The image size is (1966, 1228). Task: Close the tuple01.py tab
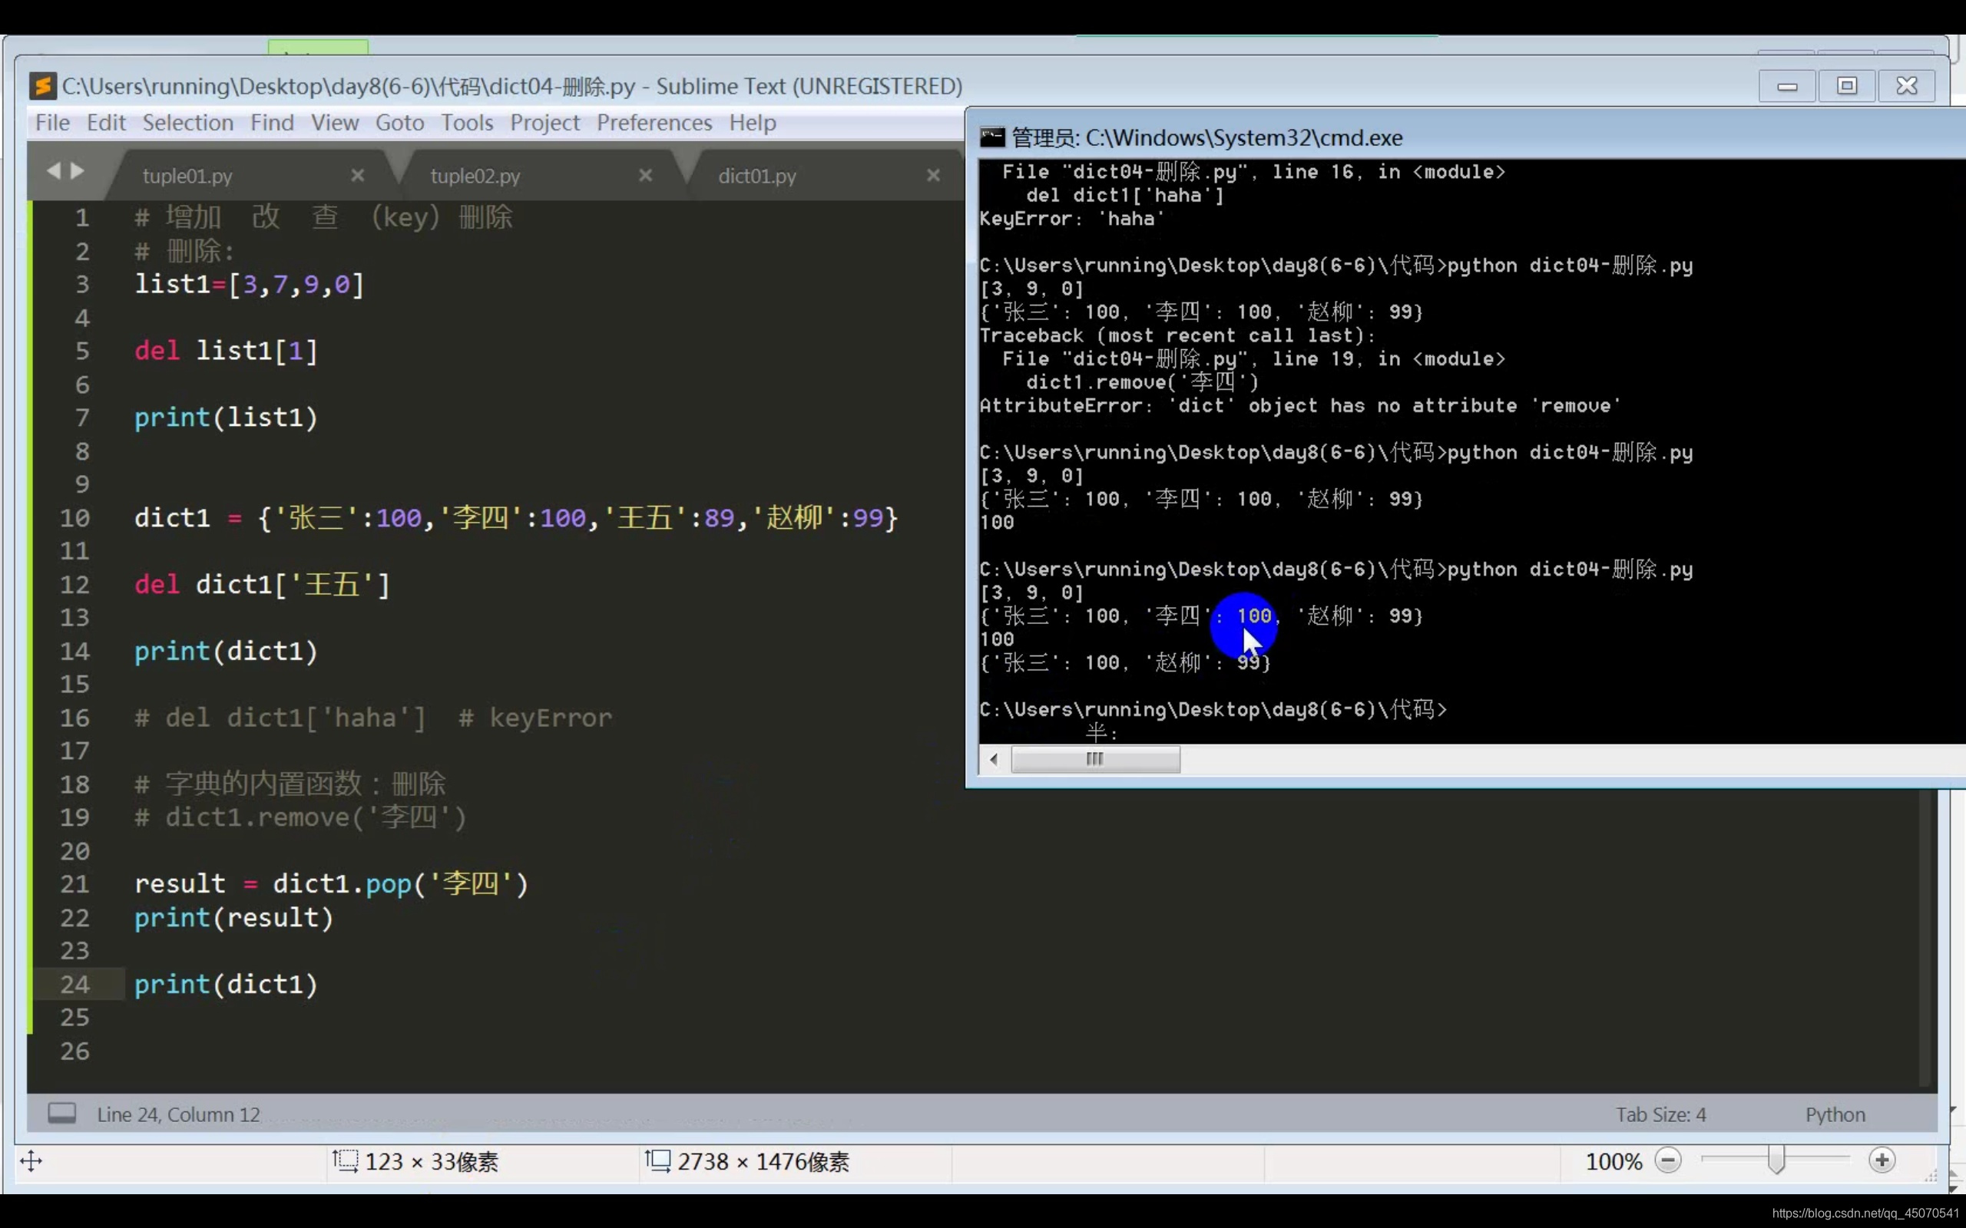pyautogui.click(x=357, y=176)
